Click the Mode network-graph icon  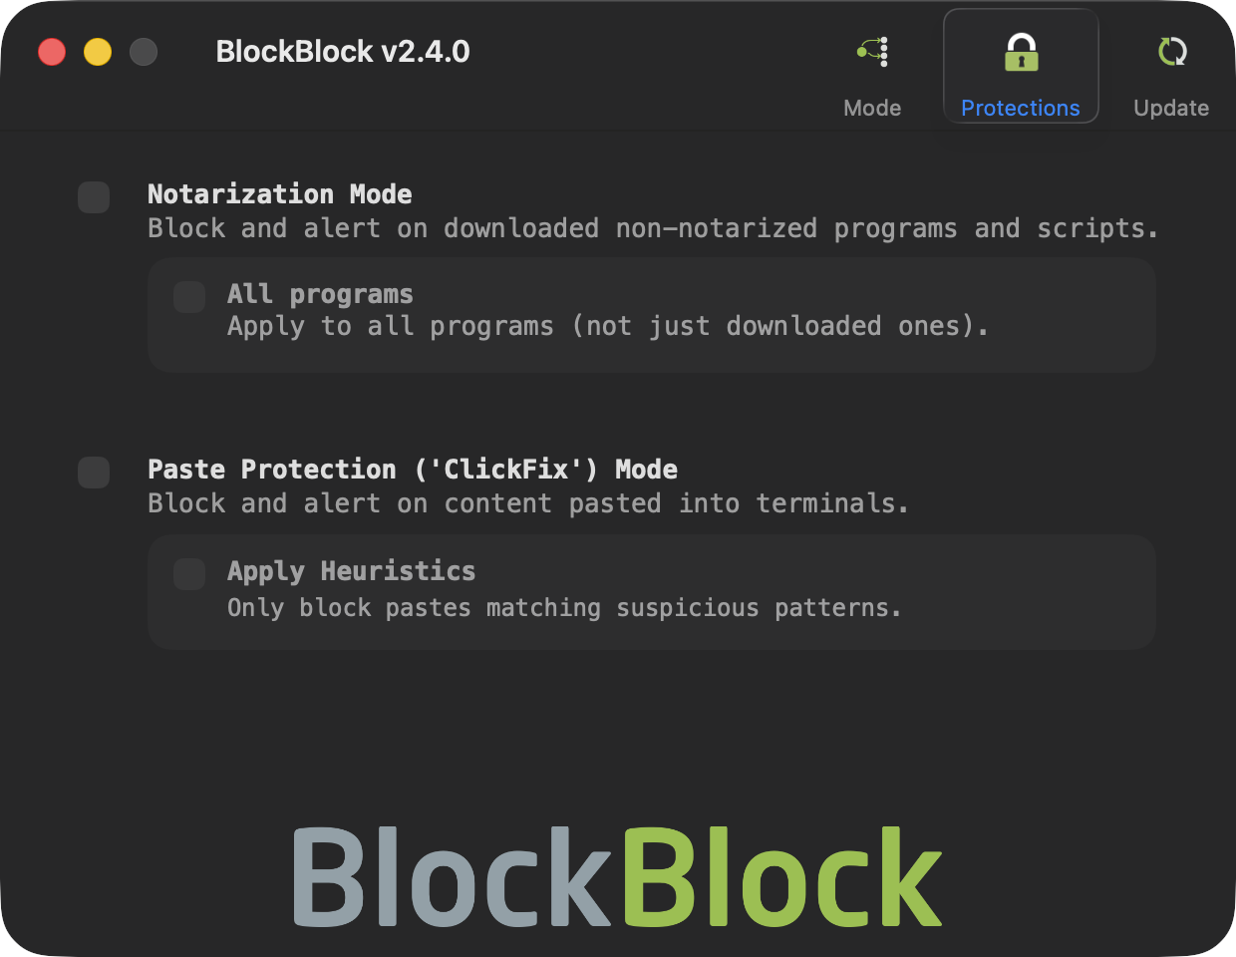point(873,52)
